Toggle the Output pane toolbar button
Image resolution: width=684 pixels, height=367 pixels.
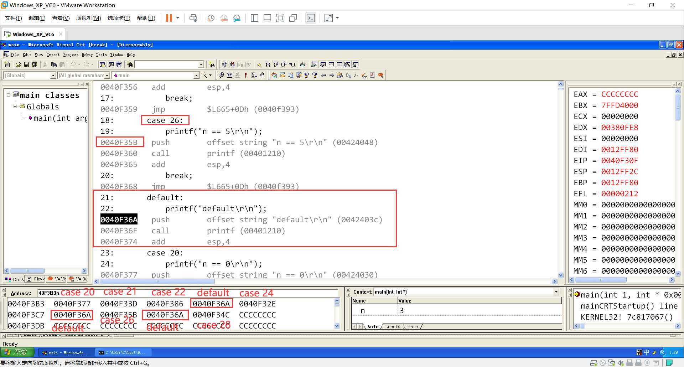coord(111,64)
